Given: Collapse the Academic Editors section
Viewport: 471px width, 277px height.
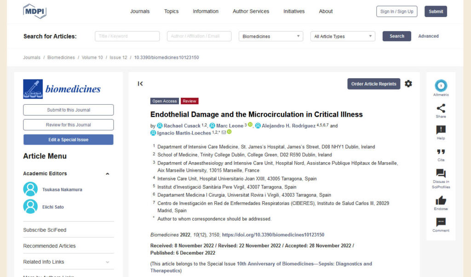Looking at the screenshot, I should (x=108, y=174).
